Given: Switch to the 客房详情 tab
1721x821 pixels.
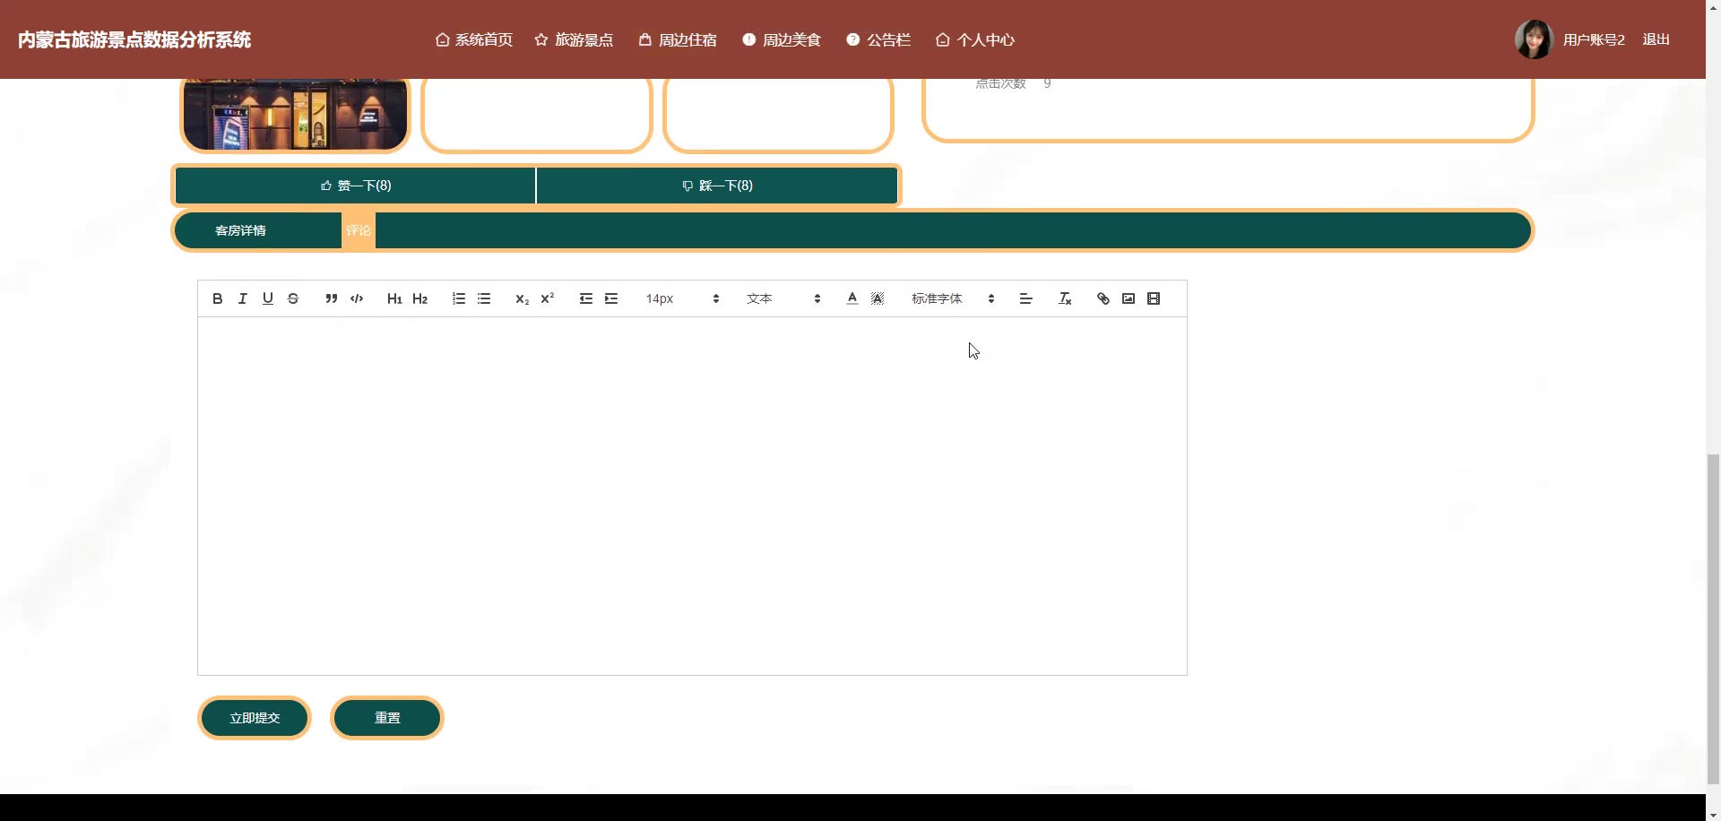Looking at the screenshot, I should 240,230.
